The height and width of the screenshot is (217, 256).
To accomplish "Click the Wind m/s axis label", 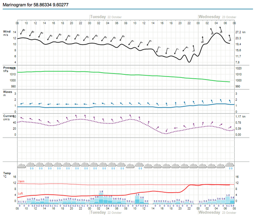I will 7,33.
